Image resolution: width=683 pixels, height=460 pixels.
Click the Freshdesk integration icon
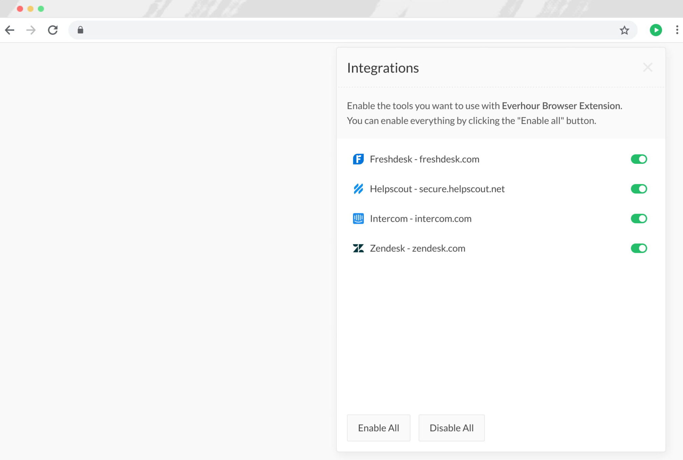click(x=358, y=159)
